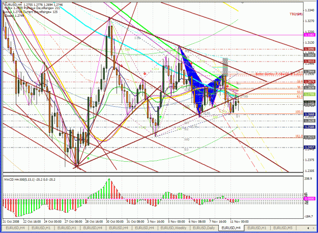
Task: Click the R1 pivot label
Action: click(238, 83)
